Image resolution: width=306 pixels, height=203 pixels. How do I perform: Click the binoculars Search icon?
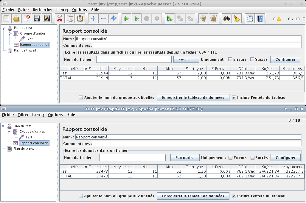227,19
